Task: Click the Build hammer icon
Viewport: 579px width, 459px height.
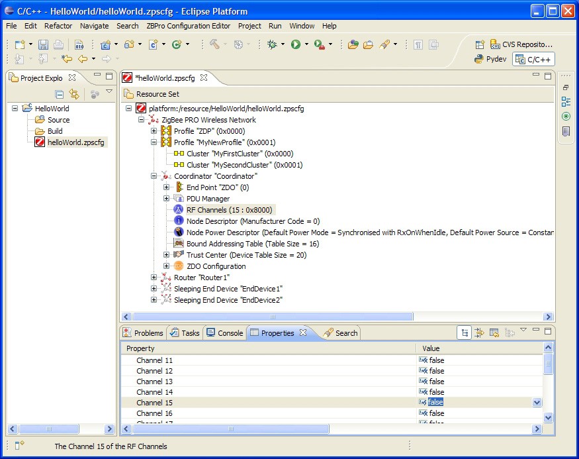Action: tap(214, 44)
